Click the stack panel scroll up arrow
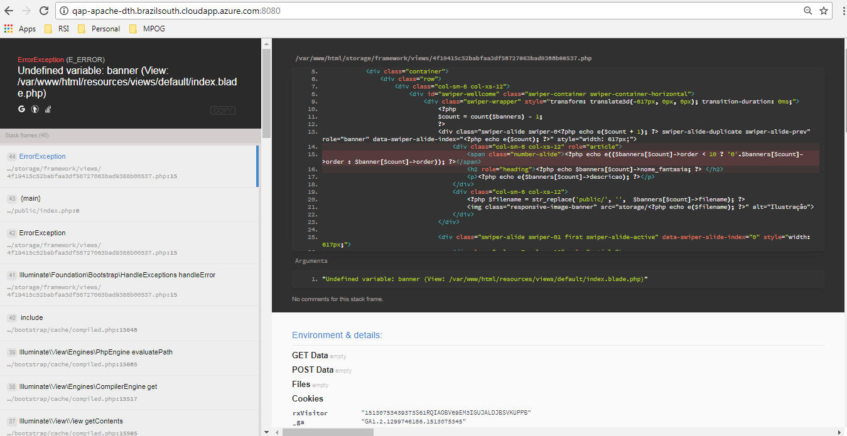This screenshot has height=436, width=847. (x=266, y=43)
